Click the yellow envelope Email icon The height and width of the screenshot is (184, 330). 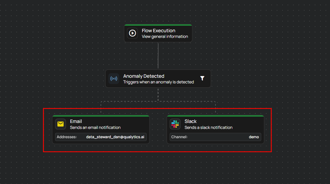click(x=60, y=124)
